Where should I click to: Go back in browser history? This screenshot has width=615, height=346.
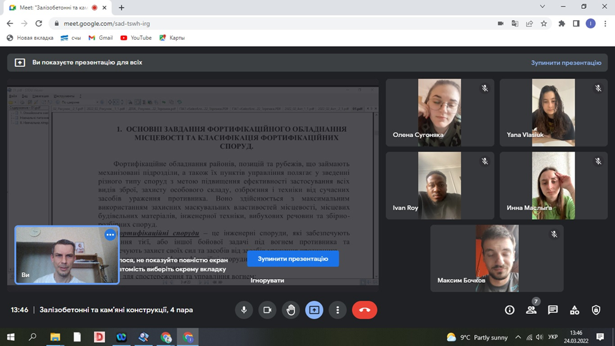coord(10,23)
